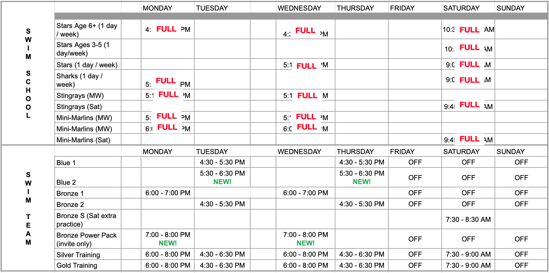Viewport: 549px width, 273px height.
Task: Select the Bronze Power Pack (invite only) label
Action: point(86,239)
